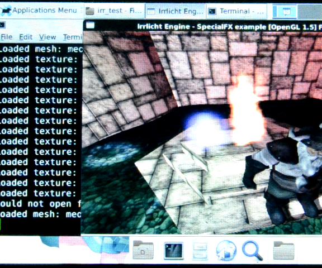The height and width of the screenshot is (268, 322).
Task: Click the window icon on the Irrlicht taskbar button
Action: (151, 11)
